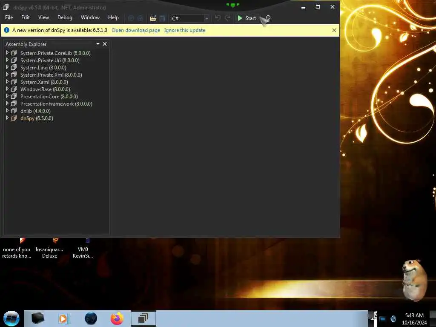This screenshot has height=327, width=436.
Task: Click the dnSpy title bar app icon
Action: click(6, 7)
